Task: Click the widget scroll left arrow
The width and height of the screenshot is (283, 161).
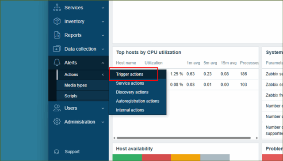Action: click(114, 138)
